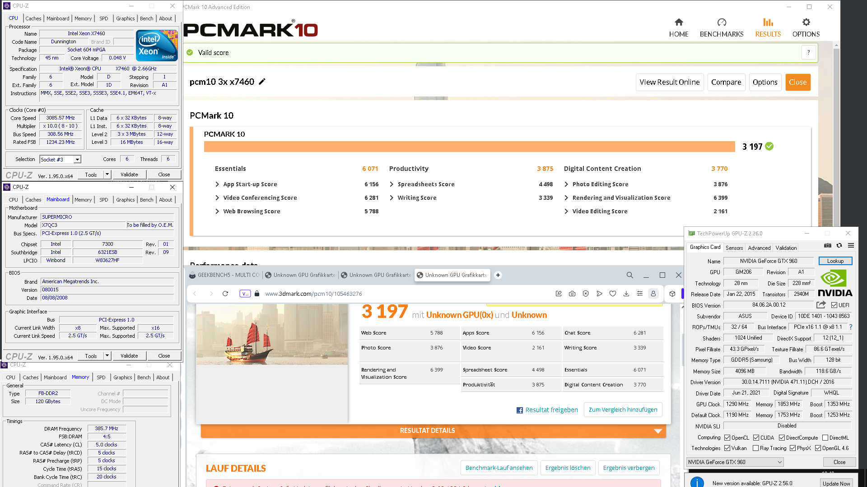
Task: Take a GPU-Z screenshot with the camera icon
Action: click(827, 246)
